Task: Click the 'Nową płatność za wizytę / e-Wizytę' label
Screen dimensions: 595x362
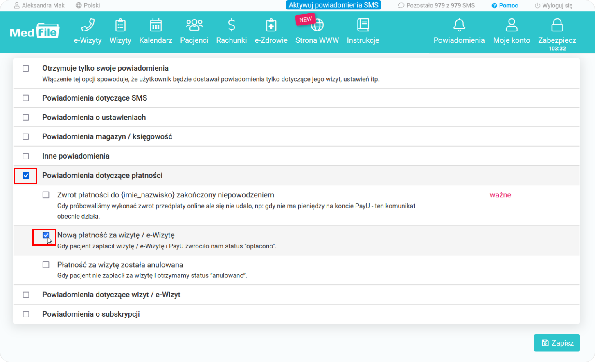Action: [116, 235]
